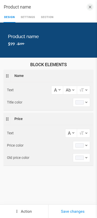The width and height of the screenshot is (97, 218).
Task: Open the text size picker for Price
Action: point(84,133)
